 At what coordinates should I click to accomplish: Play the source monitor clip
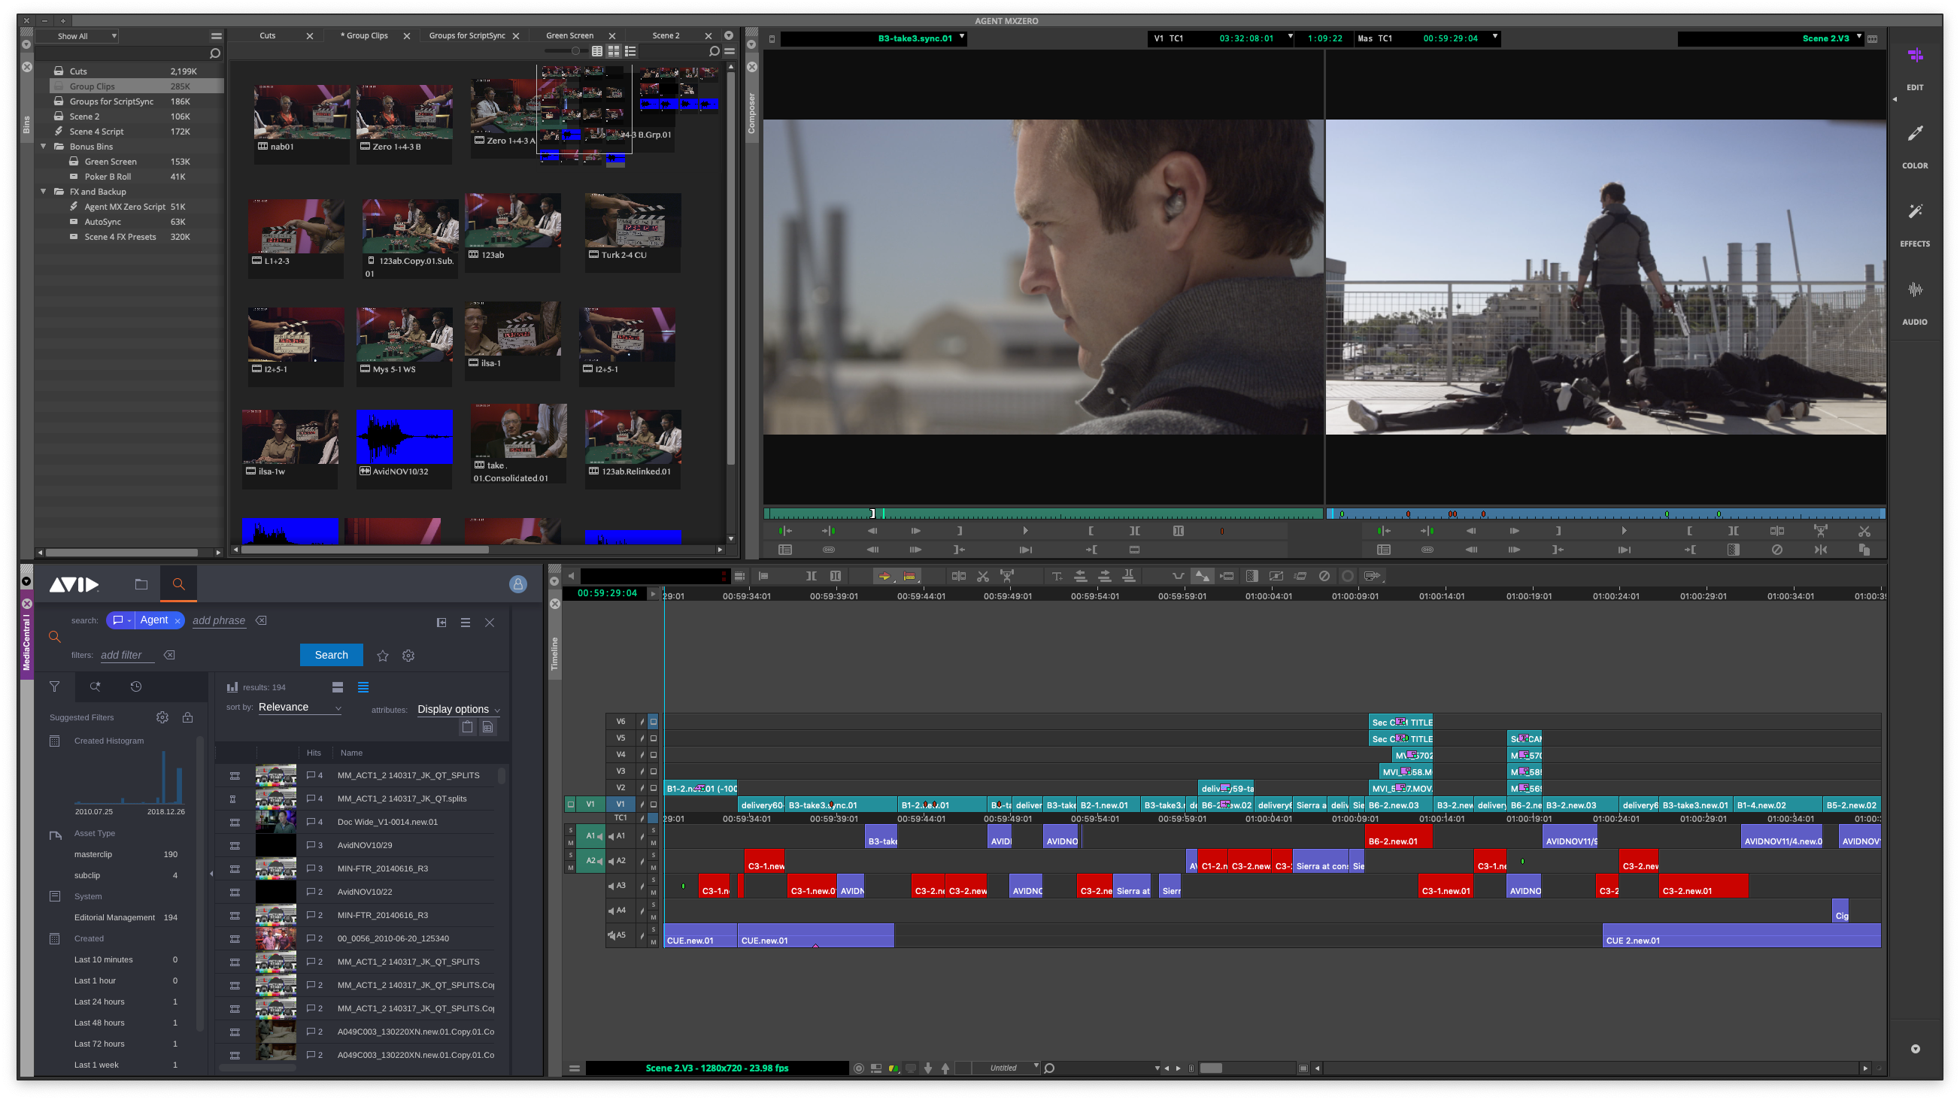pos(1025,531)
